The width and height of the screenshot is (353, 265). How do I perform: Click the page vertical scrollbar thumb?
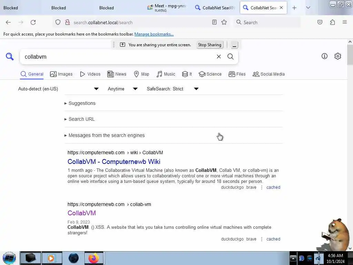point(350,55)
